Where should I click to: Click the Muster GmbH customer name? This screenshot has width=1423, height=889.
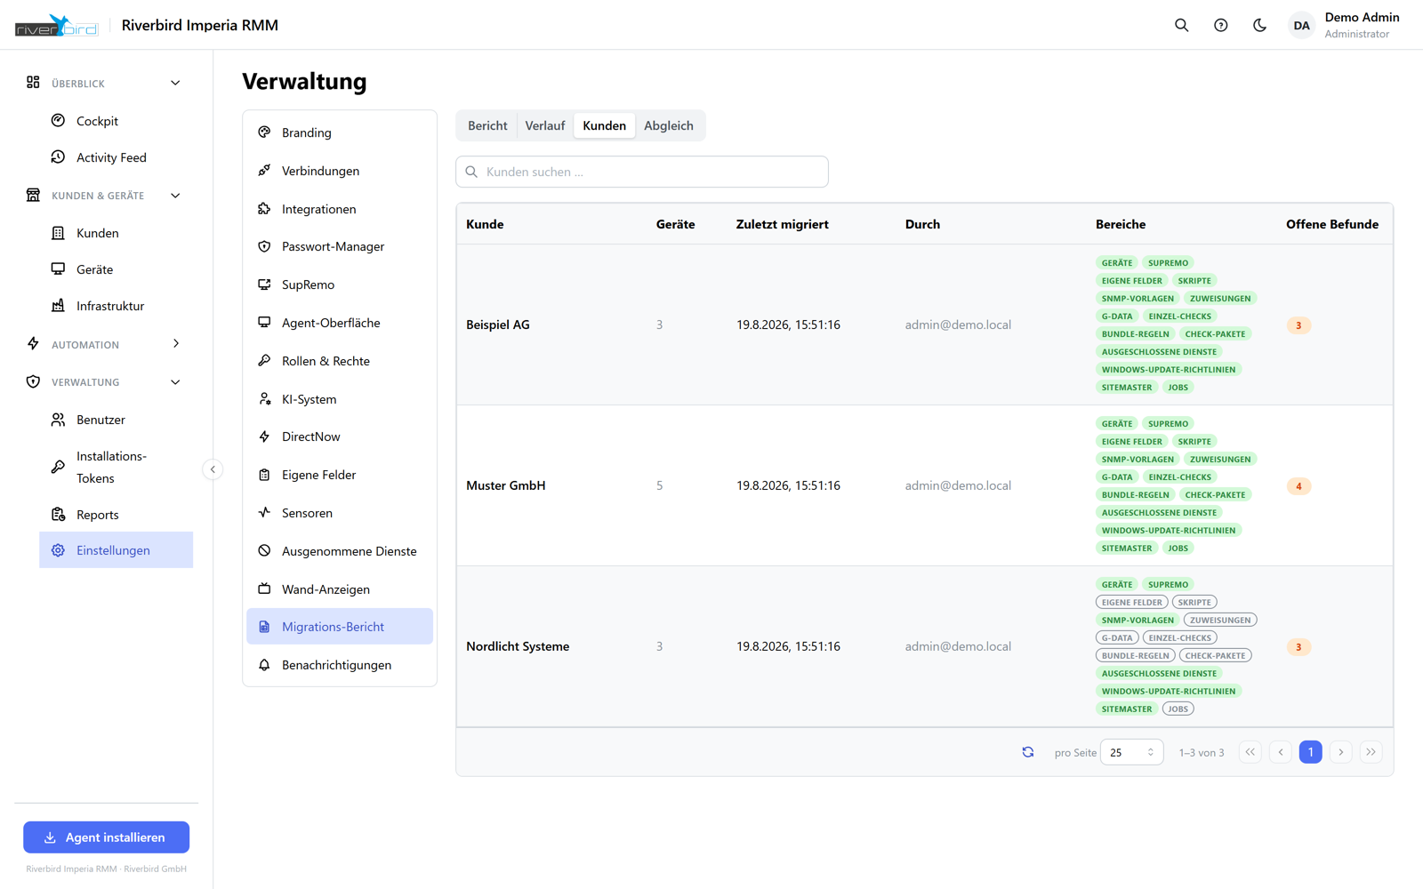pyautogui.click(x=506, y=485)
